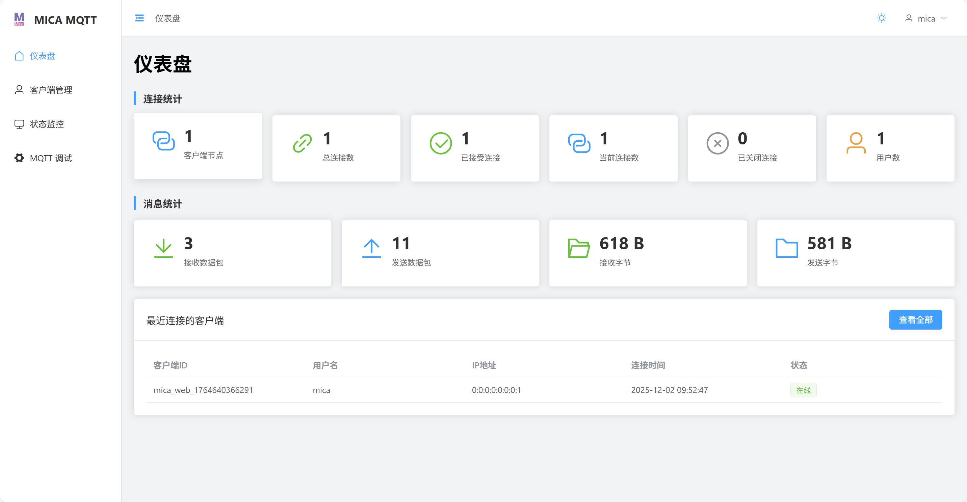Toggle the light/dark theme sun icon
Image resolution: width=967 pixels, height=502 pixels.
click(x=882, y=18)
